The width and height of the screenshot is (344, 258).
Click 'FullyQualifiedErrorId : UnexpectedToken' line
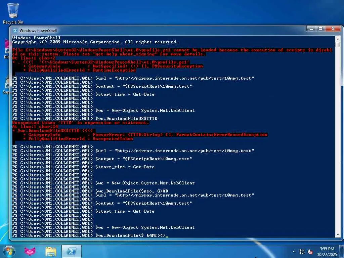coord(78,139)
